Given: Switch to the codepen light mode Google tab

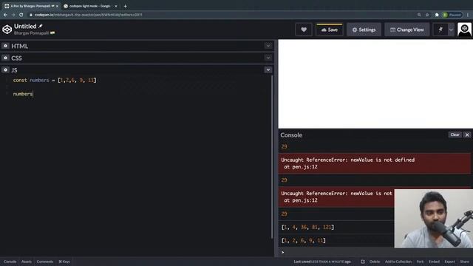Looking at the screenshot, I should click(x=90, y=6).
